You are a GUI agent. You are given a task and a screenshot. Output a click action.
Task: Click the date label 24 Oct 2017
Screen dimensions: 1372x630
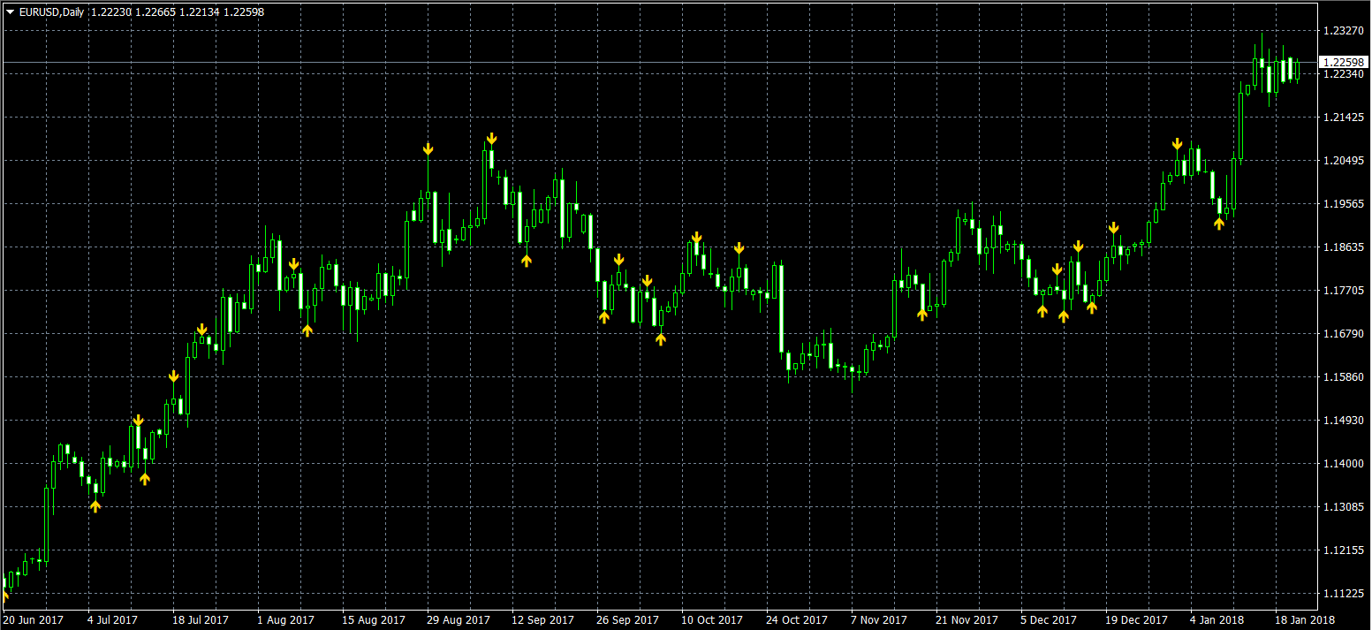point(798,620)
